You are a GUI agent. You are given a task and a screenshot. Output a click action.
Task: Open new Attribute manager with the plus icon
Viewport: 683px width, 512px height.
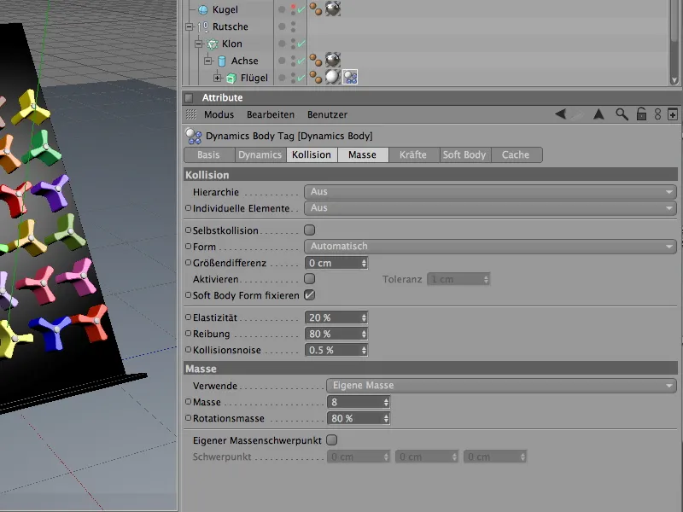point(673,114)
